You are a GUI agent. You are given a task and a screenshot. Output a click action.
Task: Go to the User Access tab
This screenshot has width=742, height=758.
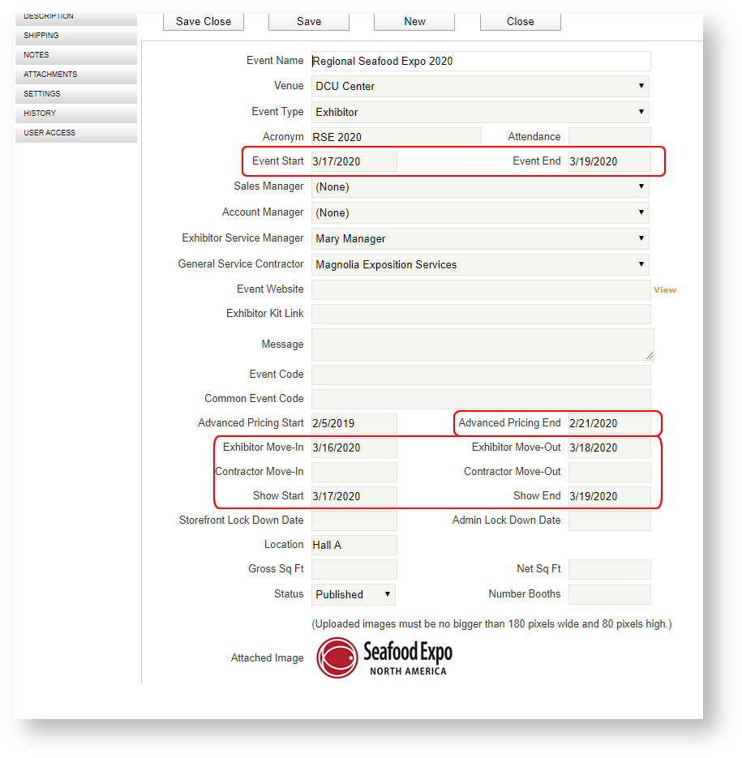pyautogui.click(x=75, y=133)
